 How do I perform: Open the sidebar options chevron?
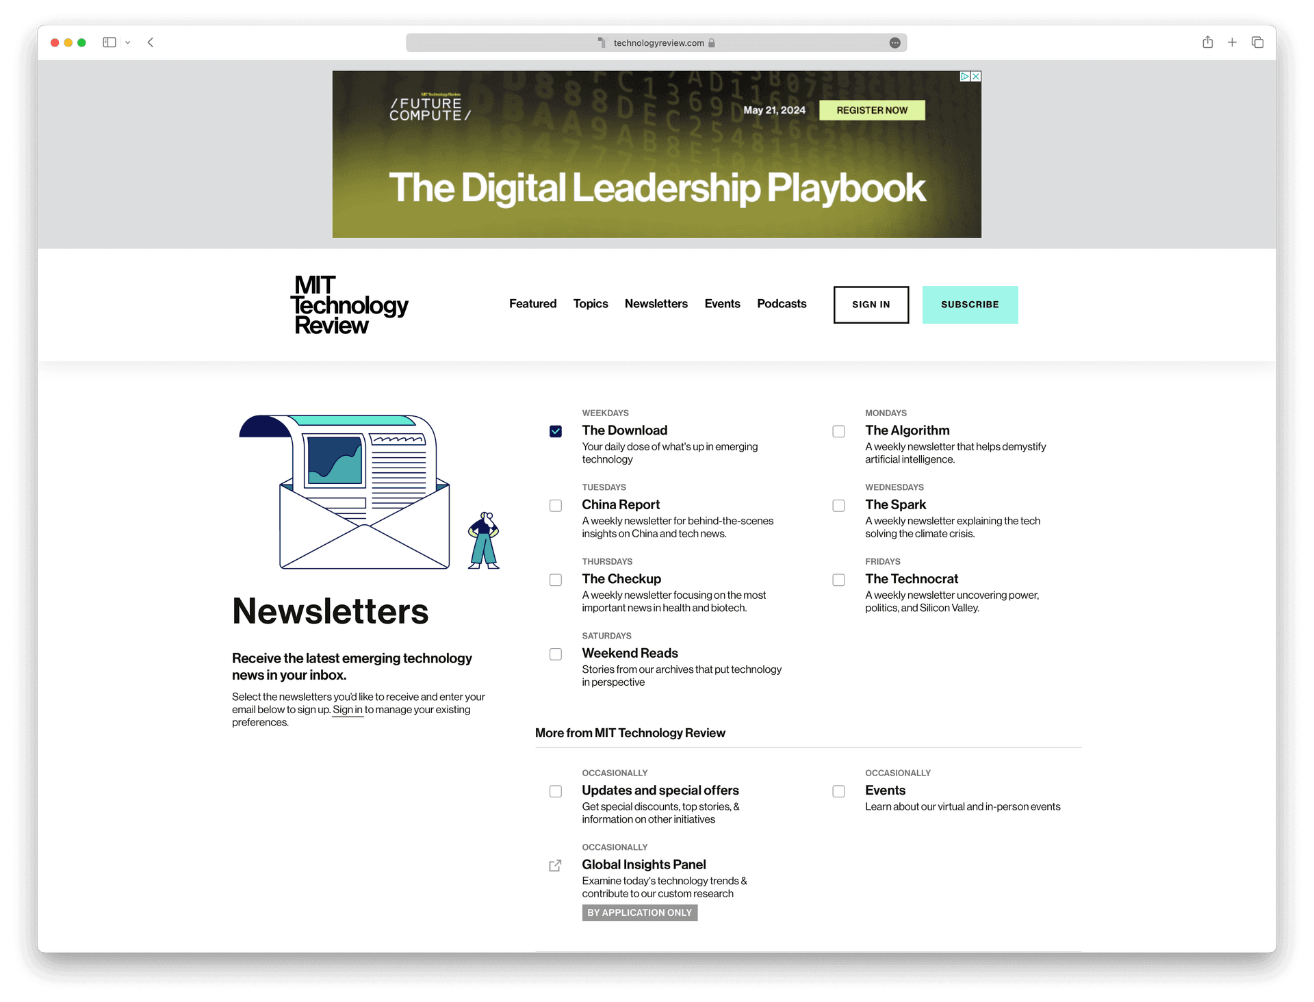pos(128,42)
